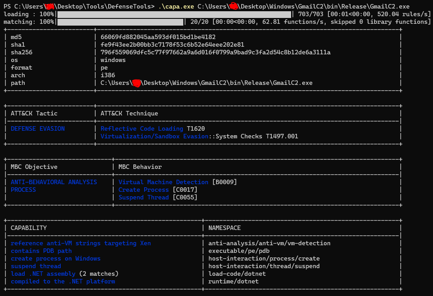Click the loading progress bar
The image size is (433, 296).
click(174, 14)
